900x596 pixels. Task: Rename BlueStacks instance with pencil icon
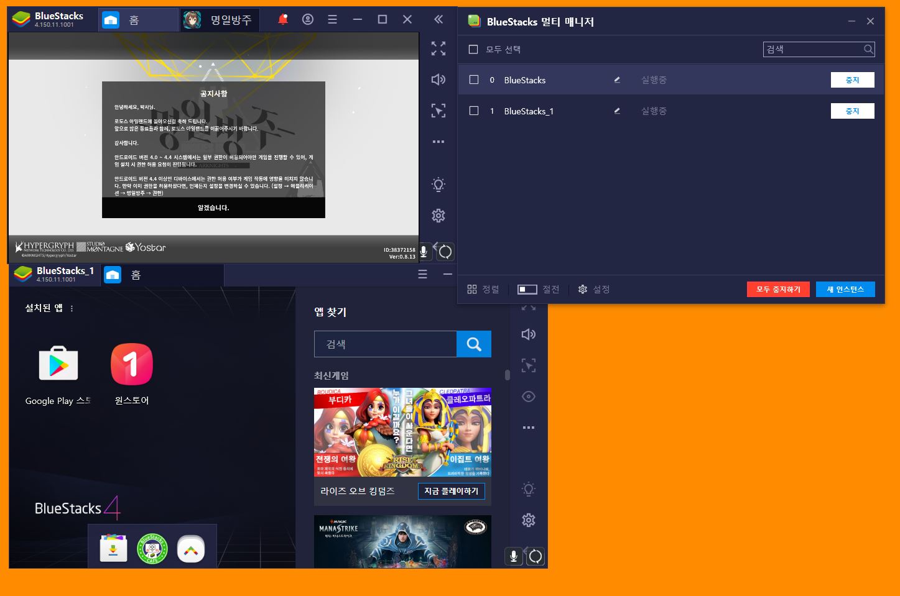(617, 80)
